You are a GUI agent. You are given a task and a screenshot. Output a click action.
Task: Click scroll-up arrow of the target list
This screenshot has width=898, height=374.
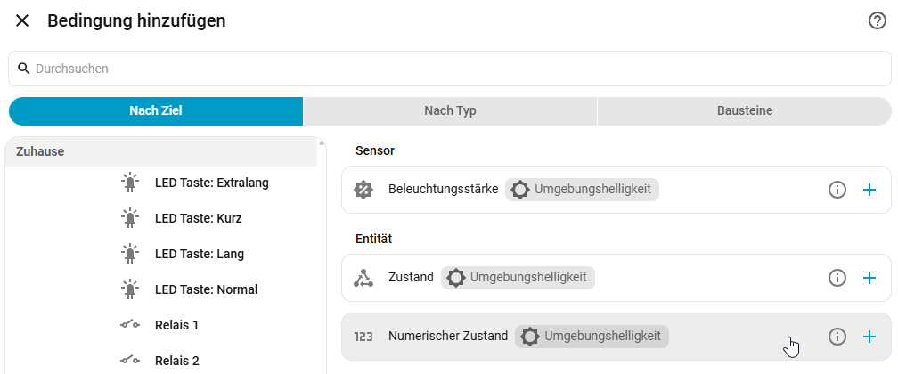(322, 142)
